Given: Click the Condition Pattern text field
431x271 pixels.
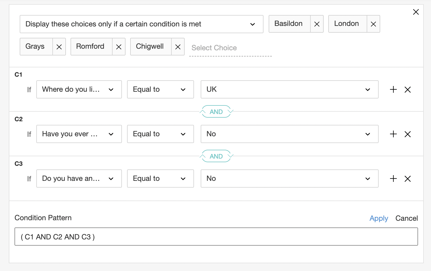Looking at the screenshot, I should click(216, 237).
